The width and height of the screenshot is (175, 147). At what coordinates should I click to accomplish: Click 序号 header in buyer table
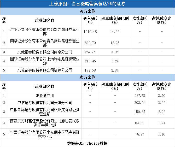pos(4,20)
